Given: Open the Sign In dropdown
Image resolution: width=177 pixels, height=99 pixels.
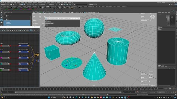Looking at the screenshot, I should pyautogui.click(x=93, y=4).
